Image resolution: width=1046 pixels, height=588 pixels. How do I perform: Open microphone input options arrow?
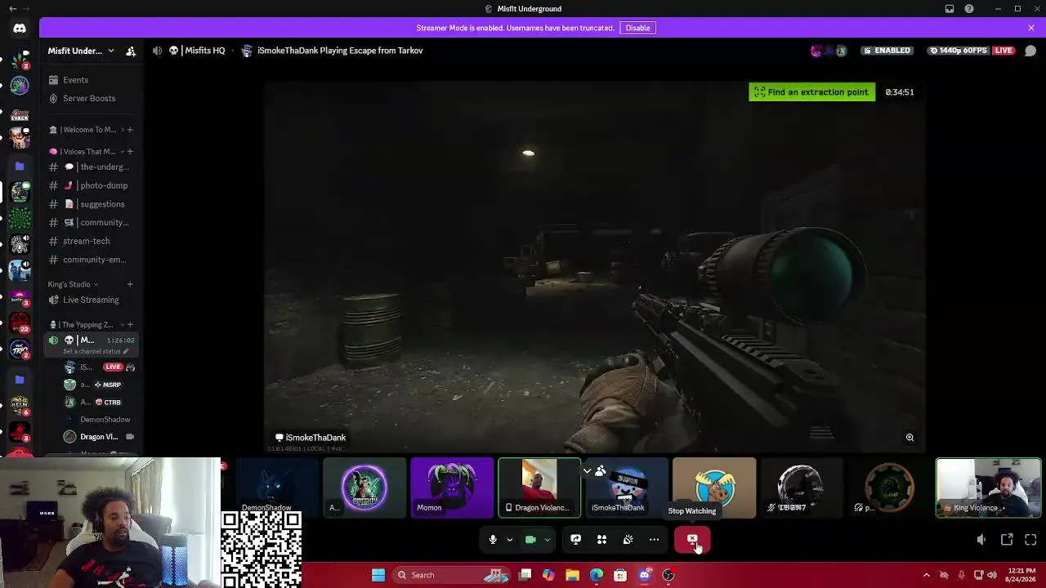coord(509,540)
